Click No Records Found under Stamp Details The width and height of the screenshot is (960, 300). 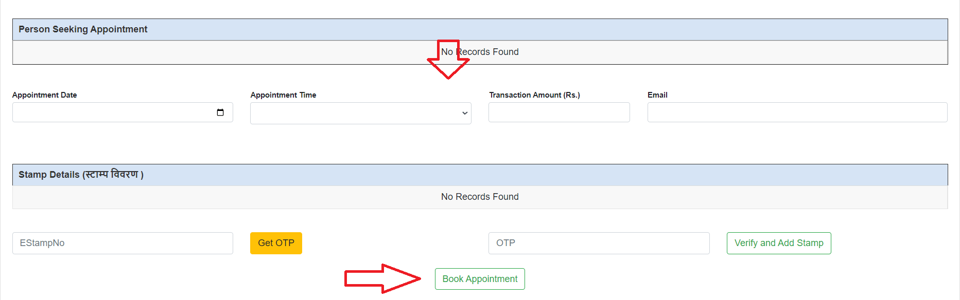click(x=480, y=197)
